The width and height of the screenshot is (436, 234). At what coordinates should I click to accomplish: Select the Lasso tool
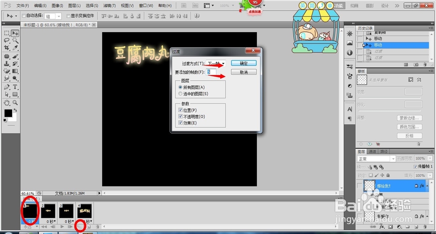tap(7, 40)
